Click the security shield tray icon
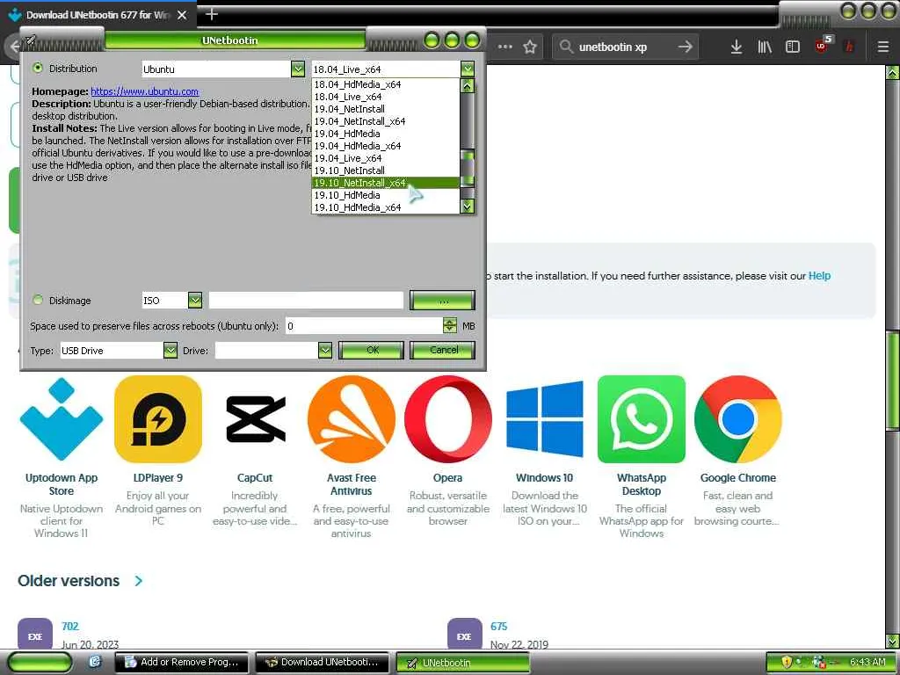This screenshot has height=675, width=900. (x=786, y=663)
